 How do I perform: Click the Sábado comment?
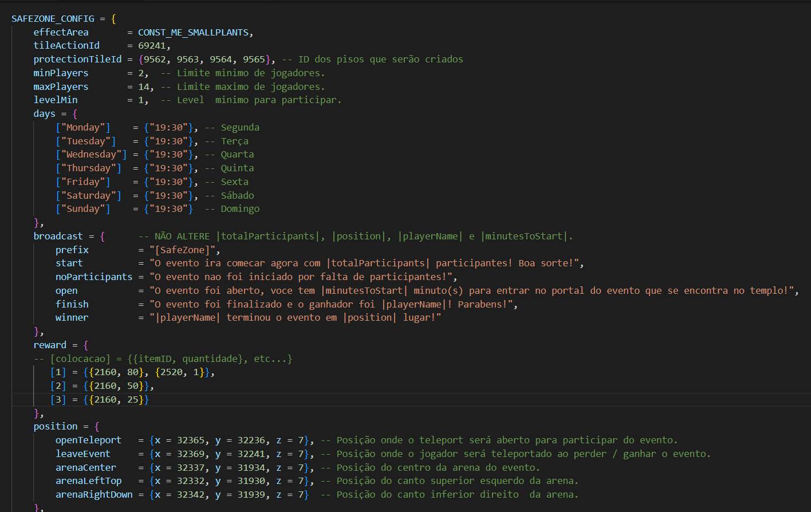tap(229, 196)
